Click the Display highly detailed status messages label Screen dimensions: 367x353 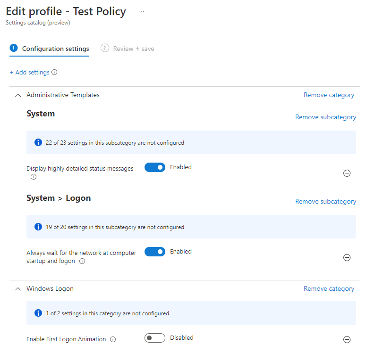[x=80, y=168]
